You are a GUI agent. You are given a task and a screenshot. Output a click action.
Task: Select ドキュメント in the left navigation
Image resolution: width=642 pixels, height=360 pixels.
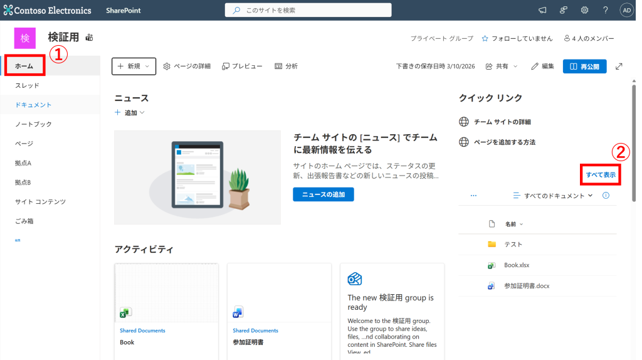pos(33,105)
